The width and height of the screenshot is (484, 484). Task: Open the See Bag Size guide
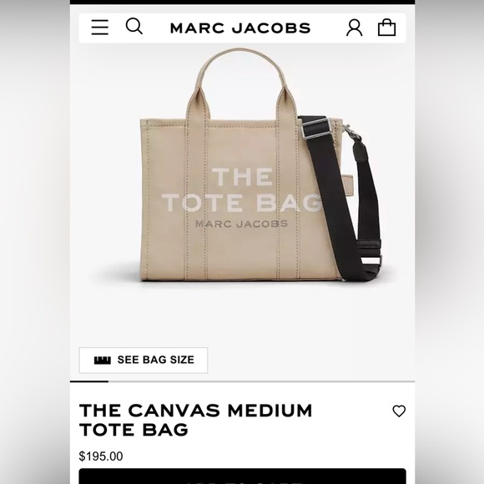click(x=144, y=360)
